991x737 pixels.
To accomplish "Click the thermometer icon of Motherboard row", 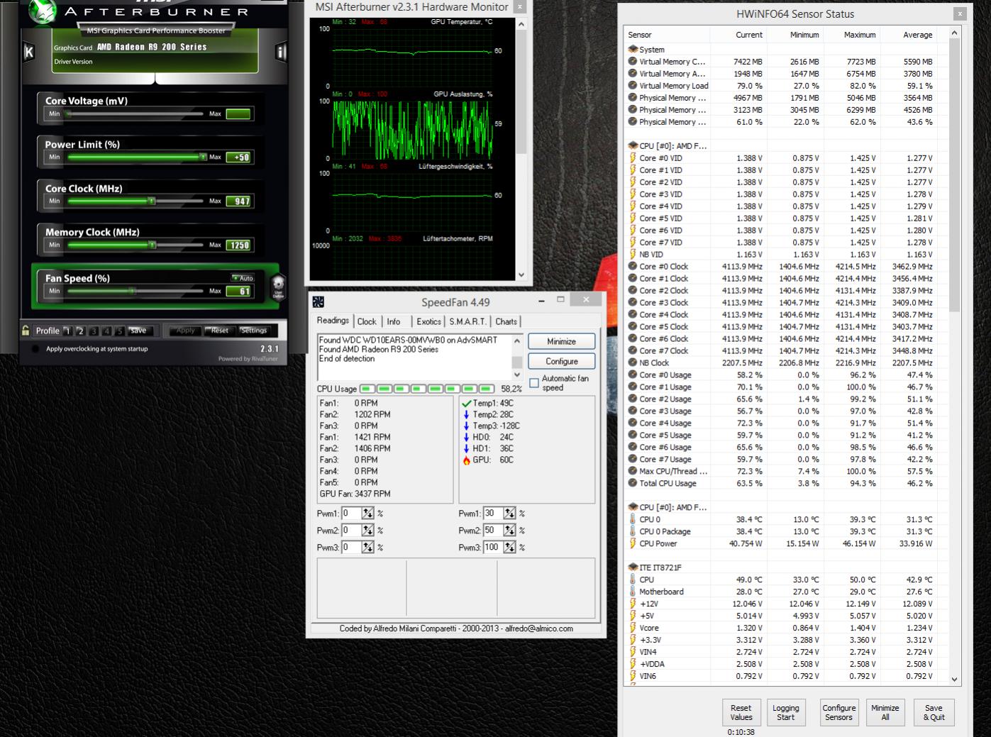I will (633, 592).
